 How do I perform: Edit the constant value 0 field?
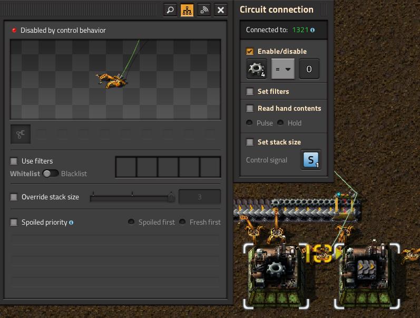309,69
